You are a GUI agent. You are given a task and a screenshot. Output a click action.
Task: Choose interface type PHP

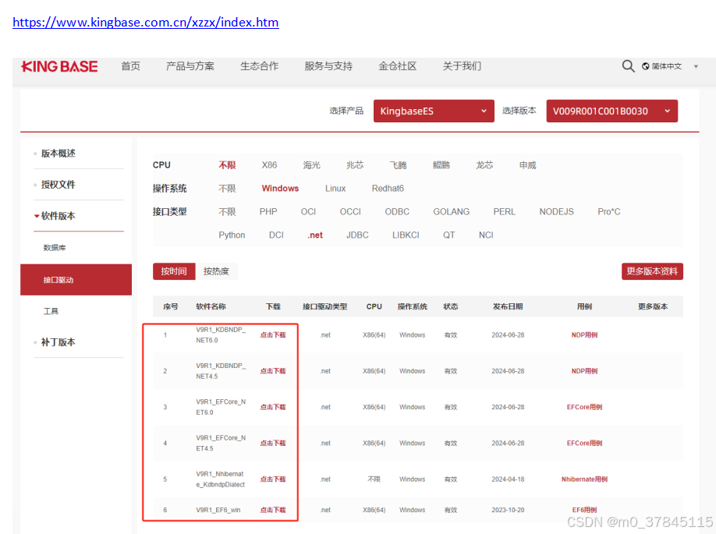coord(268,212)
